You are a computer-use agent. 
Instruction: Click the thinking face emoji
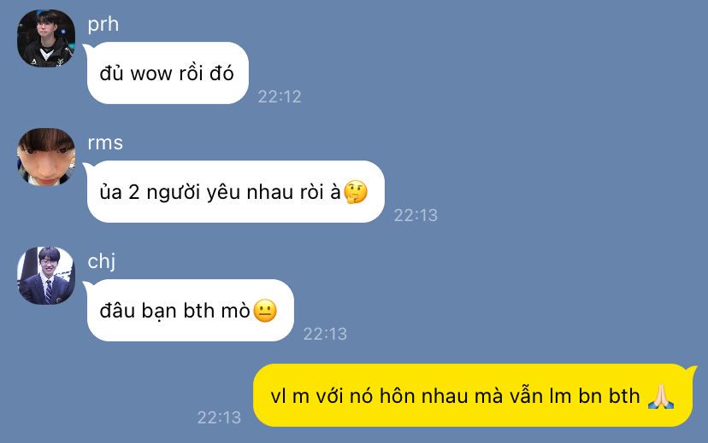point(356,192)
